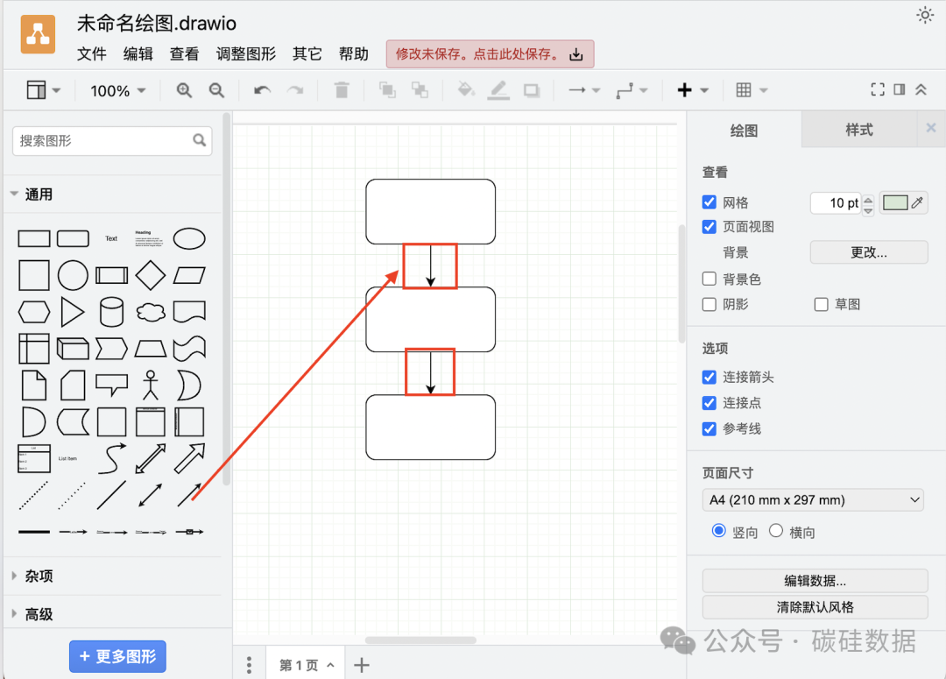Enable the 阴影 checkbox
This screenshot has width=946, height=679.
[709, 304]
